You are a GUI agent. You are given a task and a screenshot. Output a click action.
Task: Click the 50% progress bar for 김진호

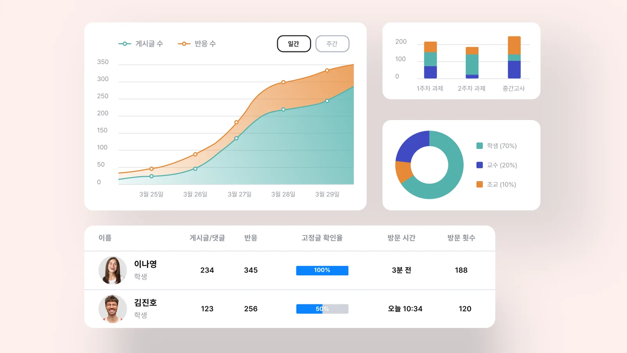point(322,309)
